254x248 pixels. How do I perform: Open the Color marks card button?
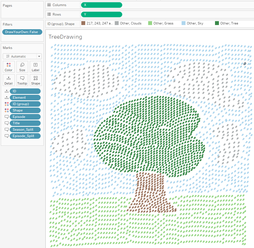9,67
